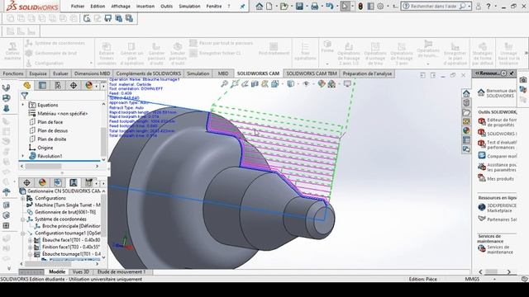Click the Services de maintenance link
Viewport: 529px width, 297px height.
[x=499, y=249]
